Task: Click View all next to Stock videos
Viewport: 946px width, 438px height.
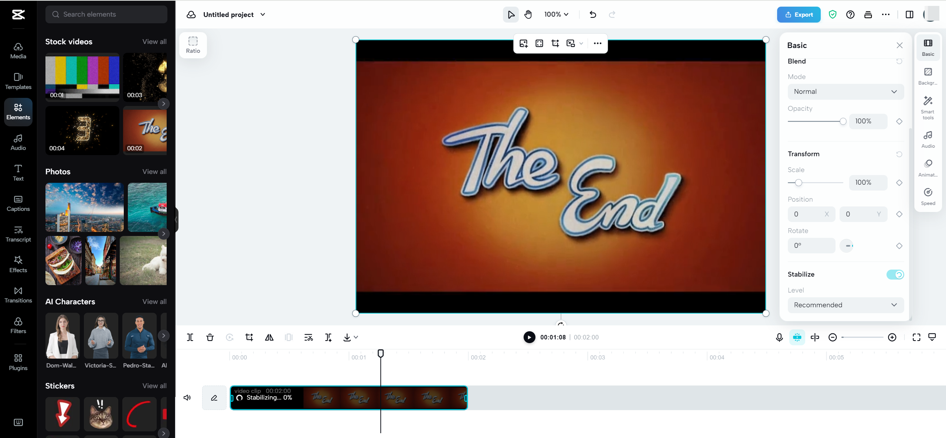Action: pos(154,42)
